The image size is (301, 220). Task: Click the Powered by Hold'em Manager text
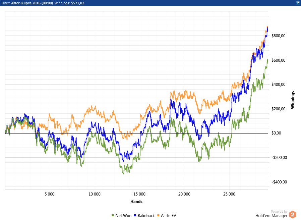pyautogui.click(x=272, y=214)
